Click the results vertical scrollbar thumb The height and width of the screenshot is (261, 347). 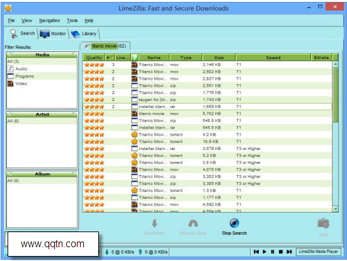pyautogui.click(x=336, y=95)
